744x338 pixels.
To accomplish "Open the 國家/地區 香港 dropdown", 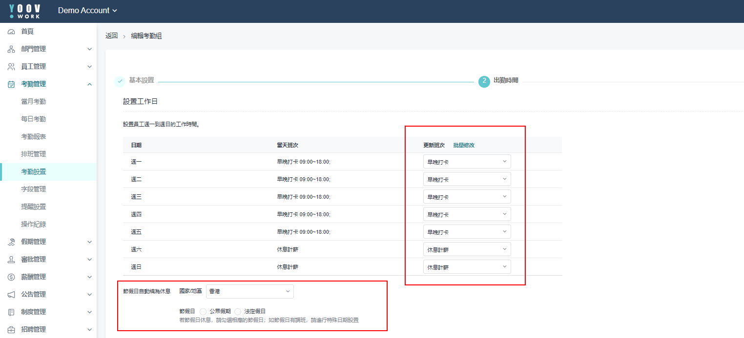I will tap(249, 291).
